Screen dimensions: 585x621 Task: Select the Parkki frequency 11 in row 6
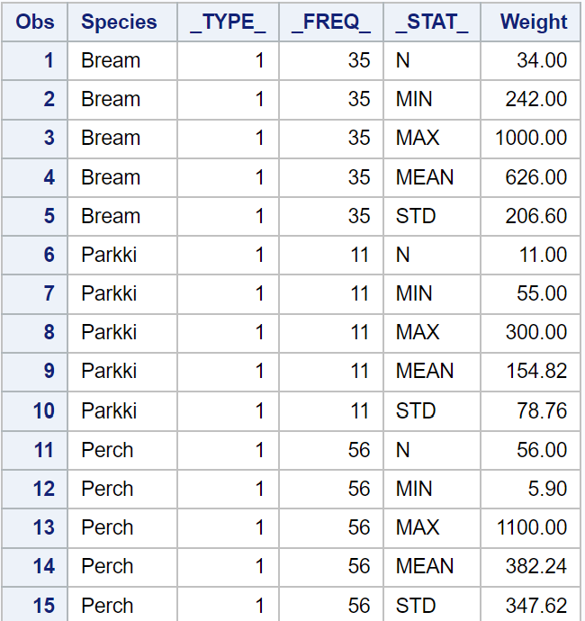[331, 255]
